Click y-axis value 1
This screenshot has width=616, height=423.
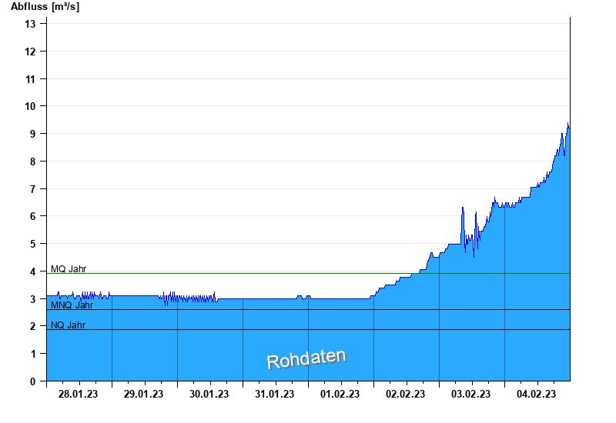pyautogui.click(x=32, y=354)
